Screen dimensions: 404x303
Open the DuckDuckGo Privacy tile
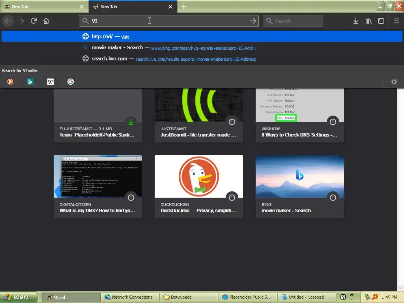199,187
